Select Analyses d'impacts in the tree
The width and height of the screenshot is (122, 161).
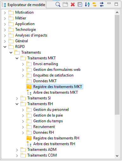31,35
